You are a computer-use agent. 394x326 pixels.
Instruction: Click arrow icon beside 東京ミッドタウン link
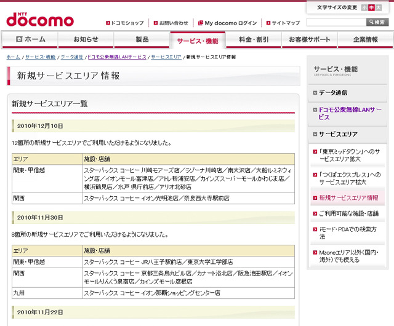315,152
